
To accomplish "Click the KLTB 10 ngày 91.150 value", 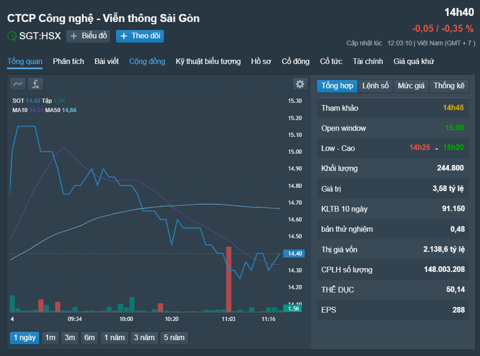I will (x=453, y=209).
